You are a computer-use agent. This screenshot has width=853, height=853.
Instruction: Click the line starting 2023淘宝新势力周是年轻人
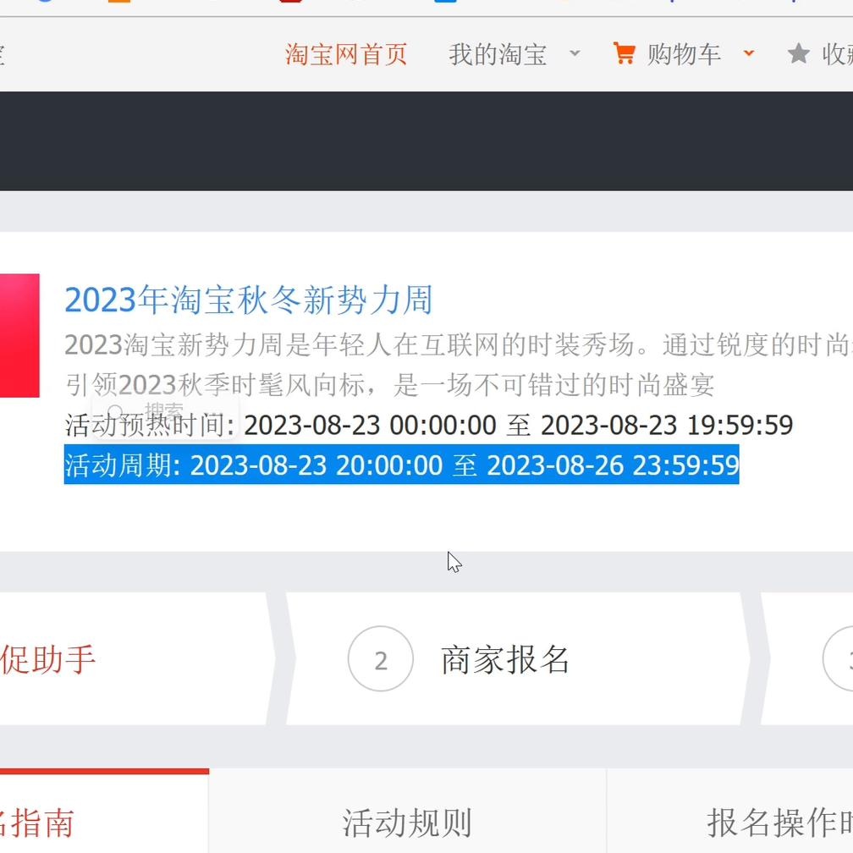459,345
